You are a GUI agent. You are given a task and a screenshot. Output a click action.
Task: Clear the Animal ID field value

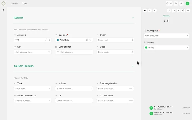pos(49,40)
